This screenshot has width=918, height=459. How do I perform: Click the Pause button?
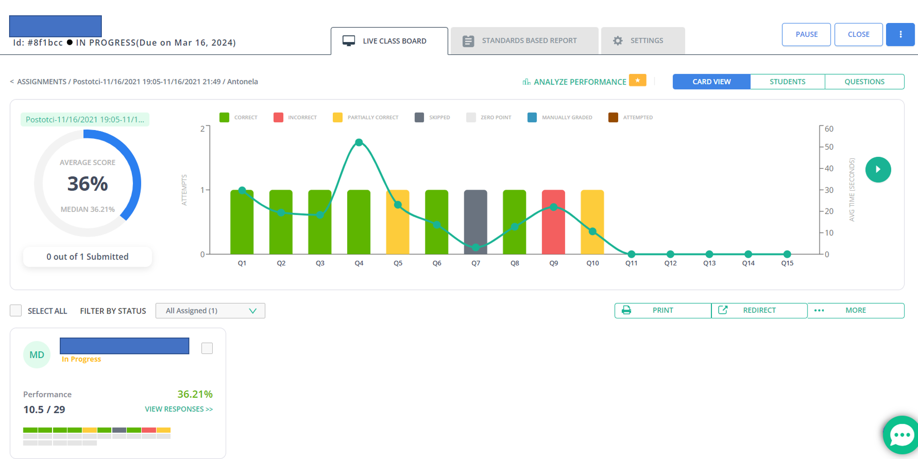[806, 34]
